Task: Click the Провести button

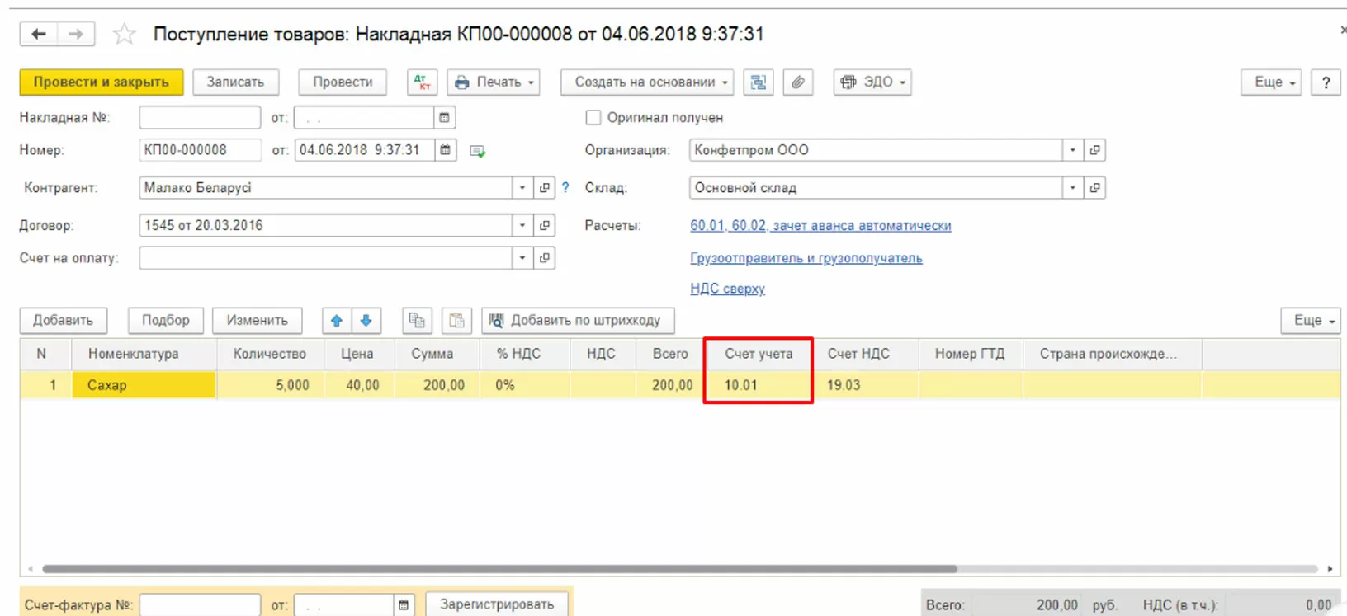Action: [x=343, y=82]
